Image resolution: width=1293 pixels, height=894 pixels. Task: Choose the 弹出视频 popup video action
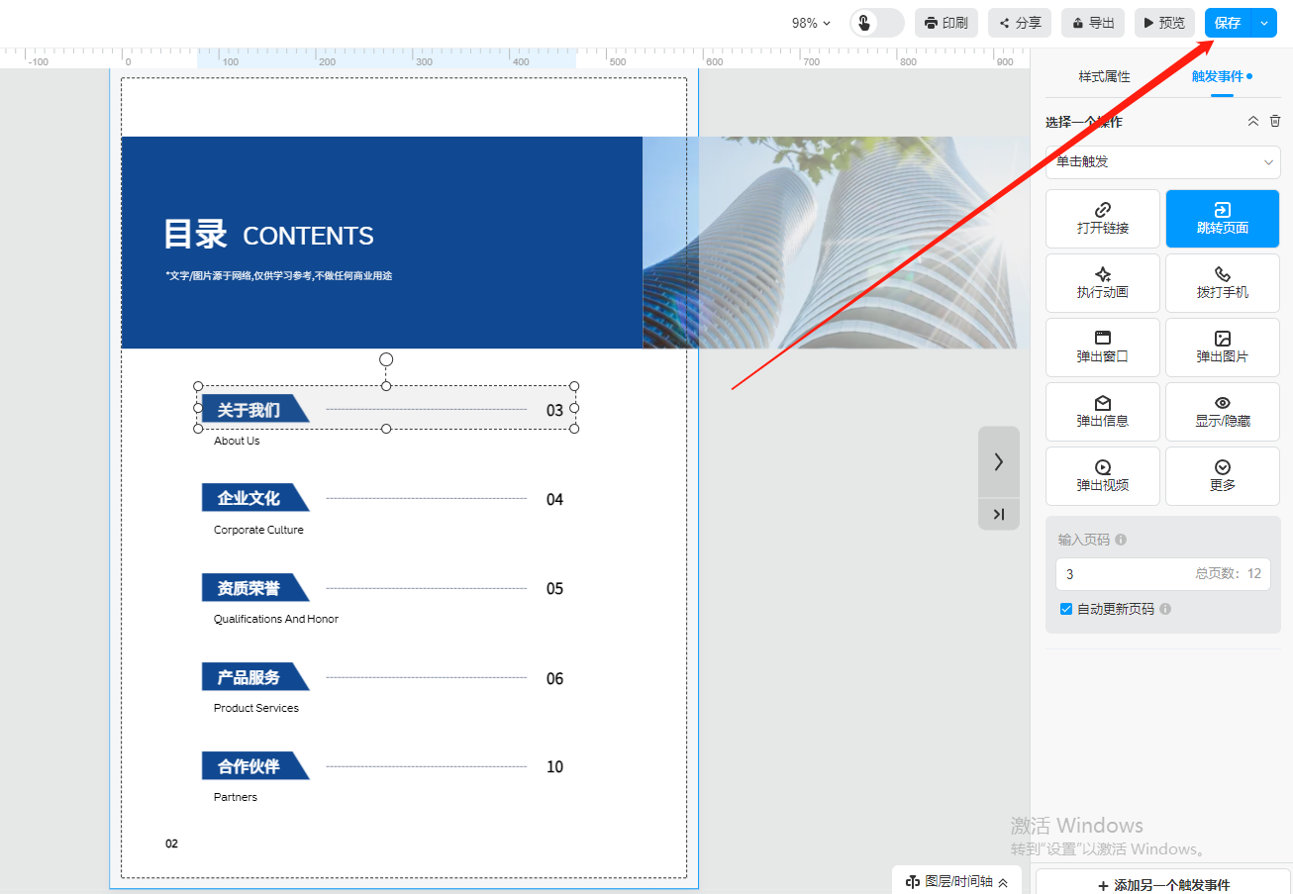point(1102,475)
